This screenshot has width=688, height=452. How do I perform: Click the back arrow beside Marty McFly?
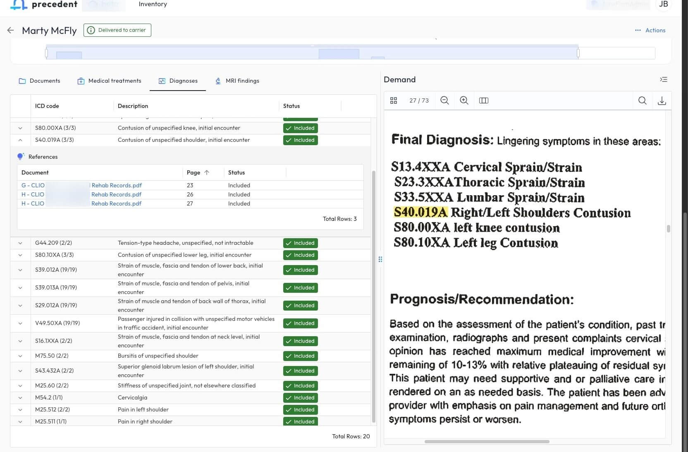(x=11, y=30)
